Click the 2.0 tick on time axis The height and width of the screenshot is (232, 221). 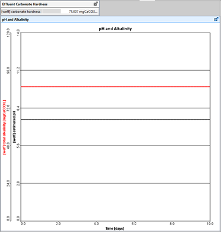[x=59, y=224]
